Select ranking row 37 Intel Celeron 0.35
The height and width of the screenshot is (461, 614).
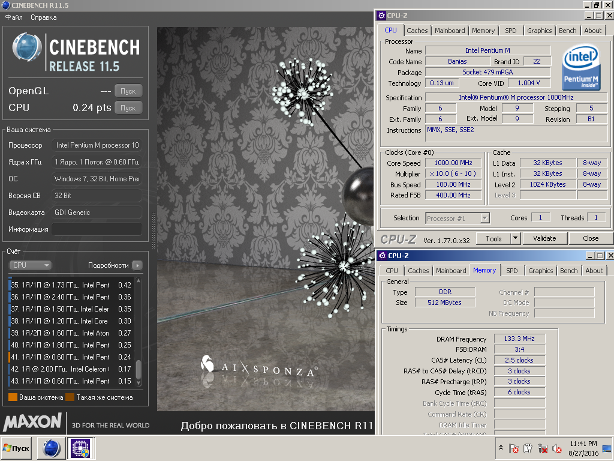pos(71,309)
